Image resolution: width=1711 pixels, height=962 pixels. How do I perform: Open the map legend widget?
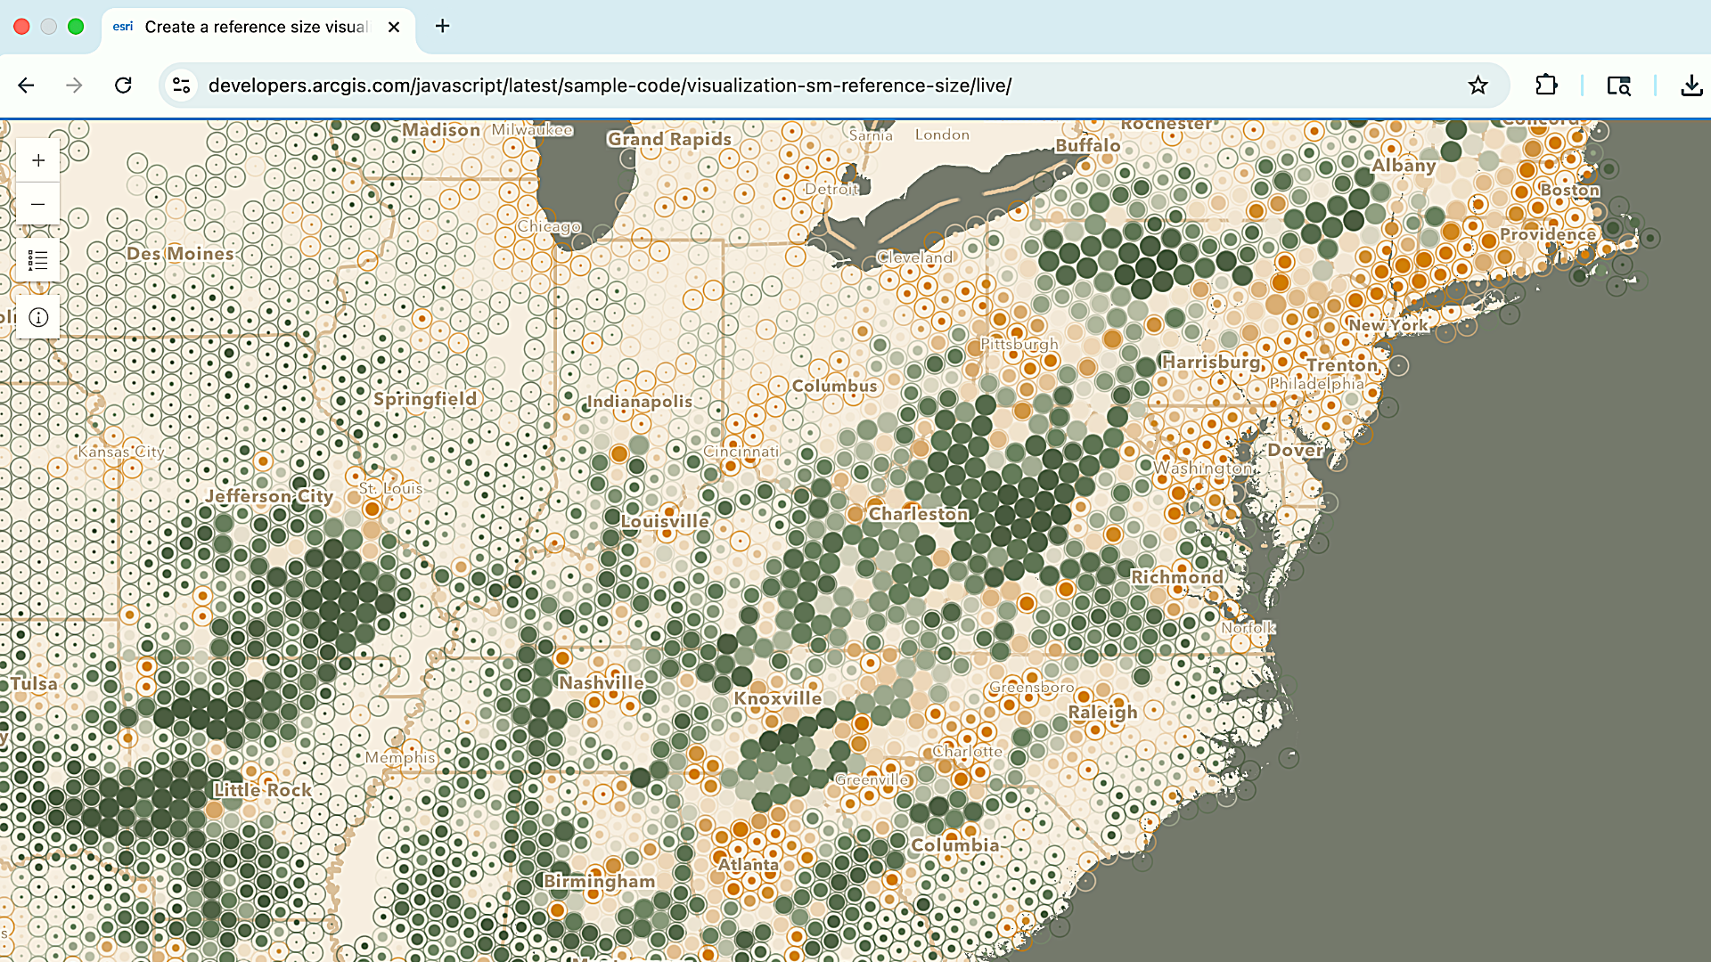38,260
